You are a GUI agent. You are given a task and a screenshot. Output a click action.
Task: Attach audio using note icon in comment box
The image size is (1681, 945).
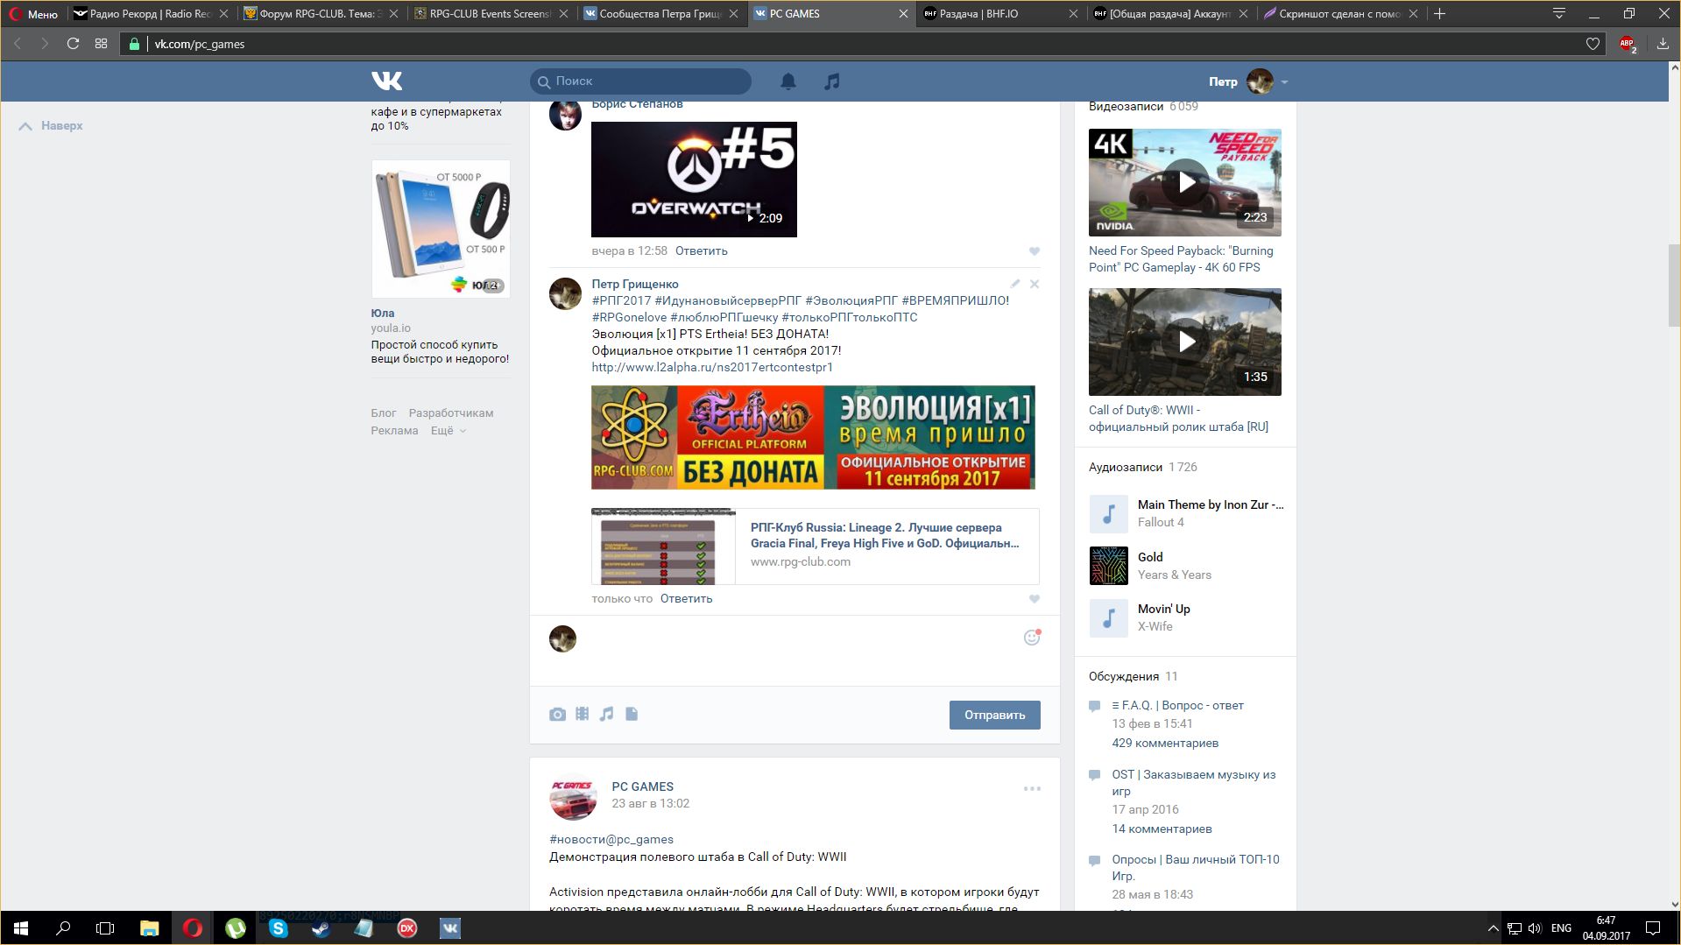606,714
